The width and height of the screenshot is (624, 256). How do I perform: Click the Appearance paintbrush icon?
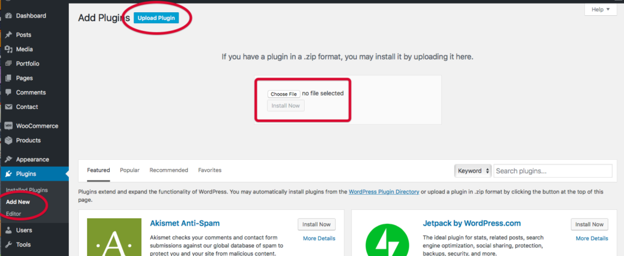point(9,159)
